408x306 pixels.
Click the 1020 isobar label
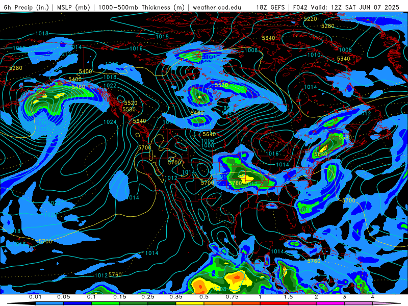coord(50,215)
